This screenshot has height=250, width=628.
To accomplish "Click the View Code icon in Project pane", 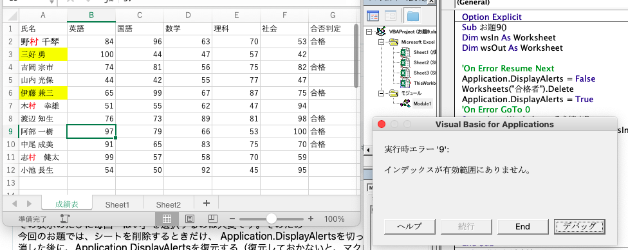I will pyautogui.click(x=373, y=16).
